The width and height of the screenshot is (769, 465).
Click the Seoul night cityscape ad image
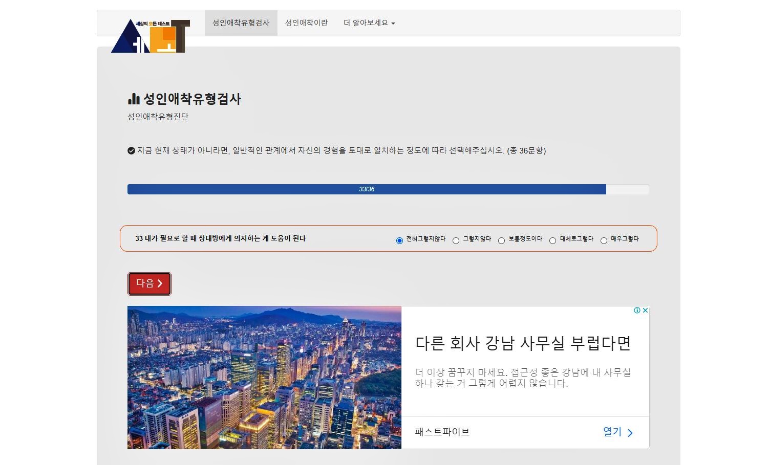pos(264,378)
